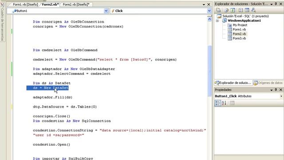This screenshot has width=284, height=160.
Task: Click the editor scrollbar up arrow
Action: click(209, 19)
